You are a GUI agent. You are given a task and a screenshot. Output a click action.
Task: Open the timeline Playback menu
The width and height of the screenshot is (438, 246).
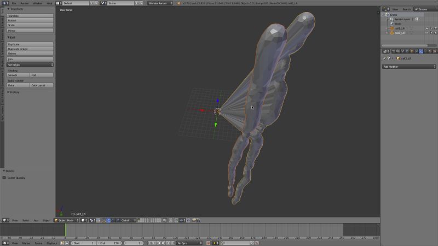click(52, 243)
